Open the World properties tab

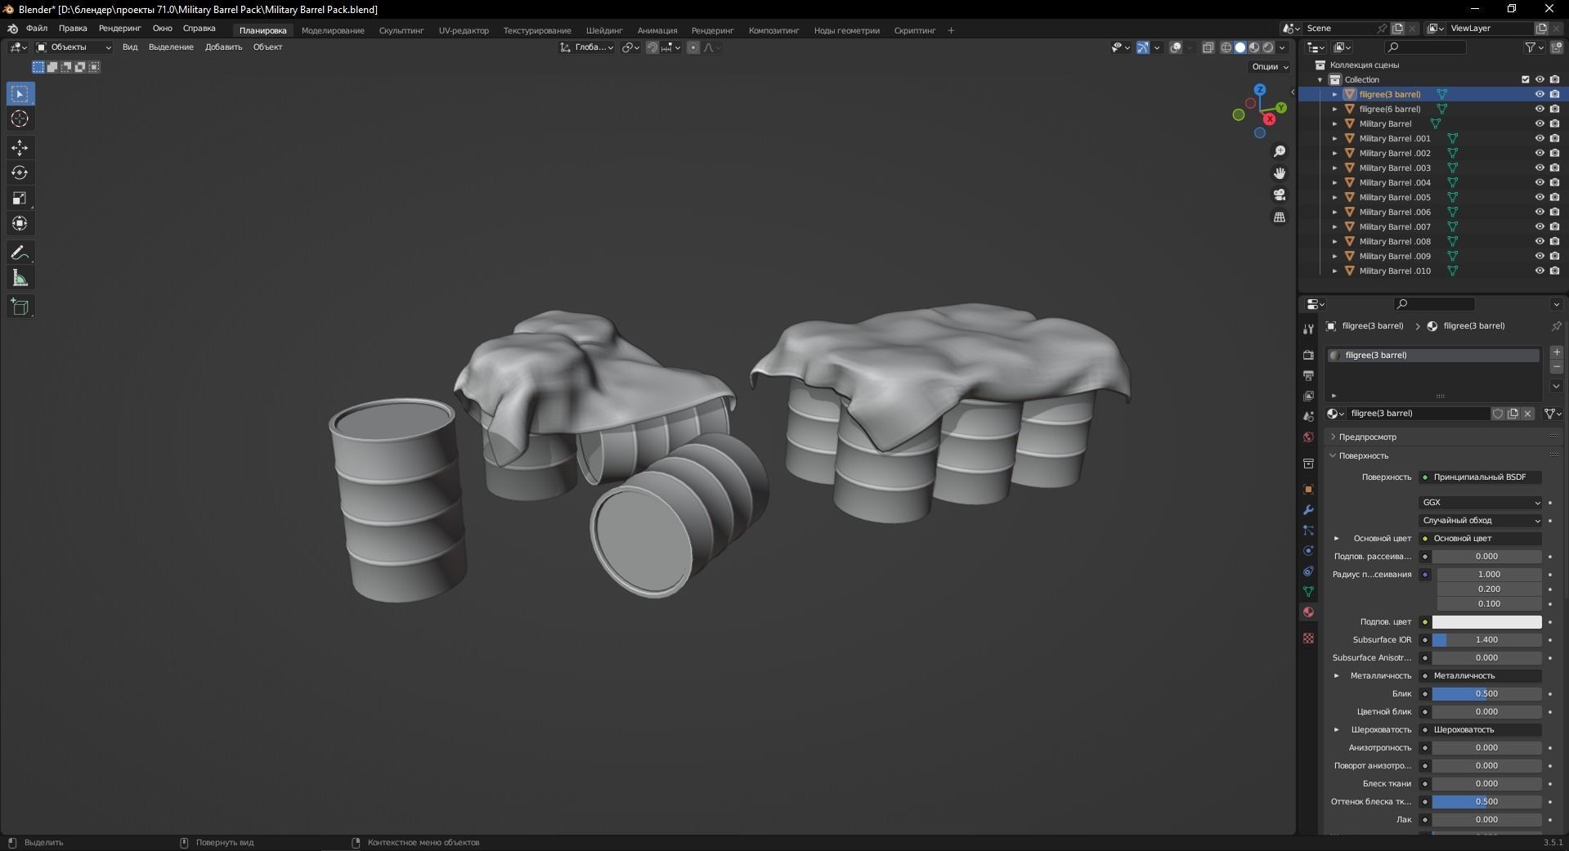coord(1308,437)
